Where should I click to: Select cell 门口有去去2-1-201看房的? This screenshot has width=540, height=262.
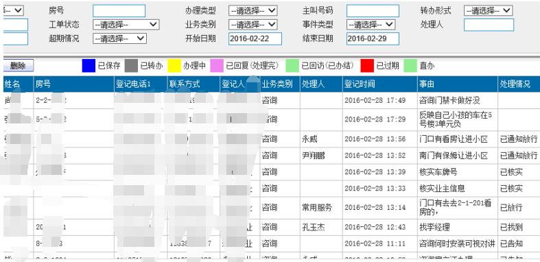pos(458,208)
